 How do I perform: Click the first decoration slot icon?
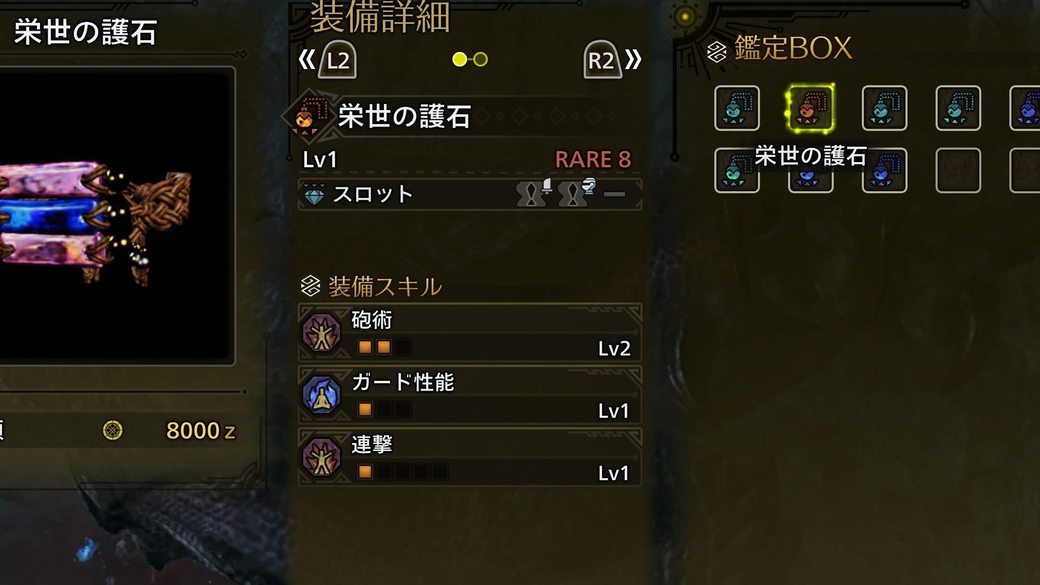(x=534, y=193)
